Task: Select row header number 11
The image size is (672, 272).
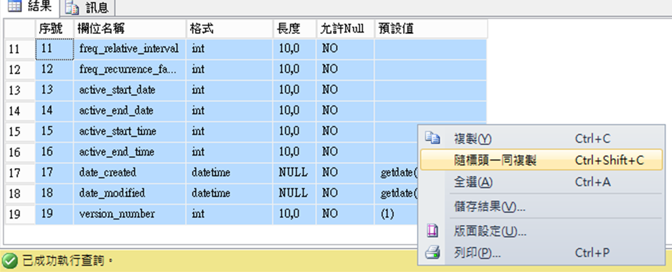Action: coord(15,48)
